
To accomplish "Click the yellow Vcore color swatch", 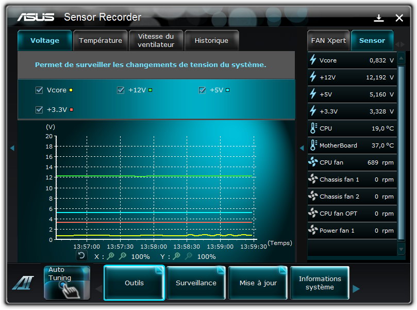I will pyautogui.click(x=71, y=90).
